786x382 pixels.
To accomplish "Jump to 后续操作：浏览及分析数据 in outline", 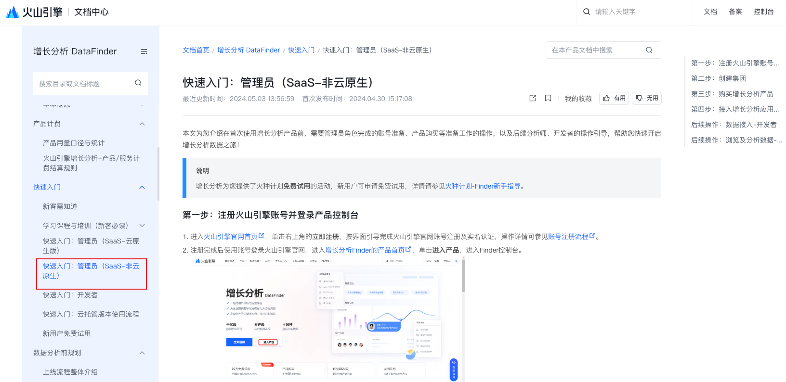I will point(736,140).
